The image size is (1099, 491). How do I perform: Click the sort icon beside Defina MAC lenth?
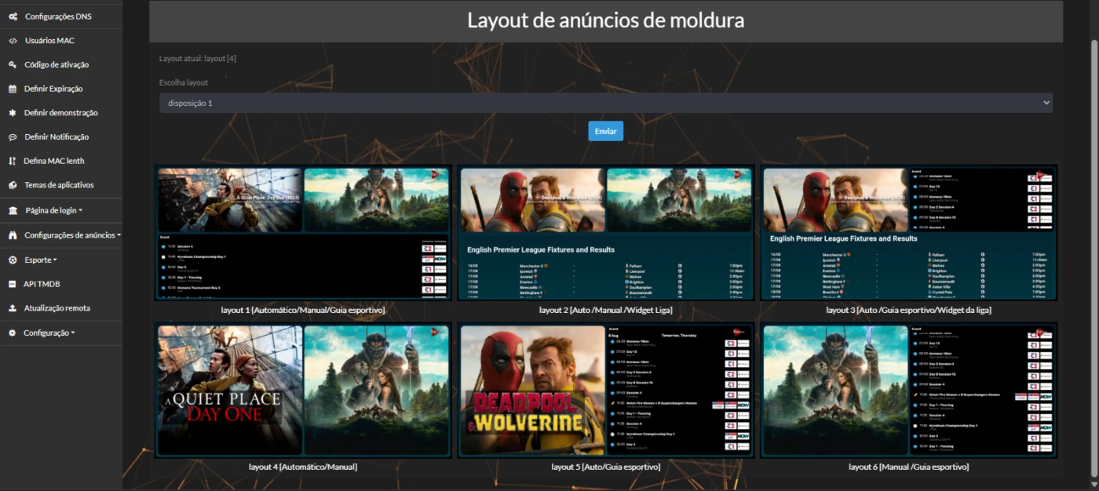click(x=13, y=161)
